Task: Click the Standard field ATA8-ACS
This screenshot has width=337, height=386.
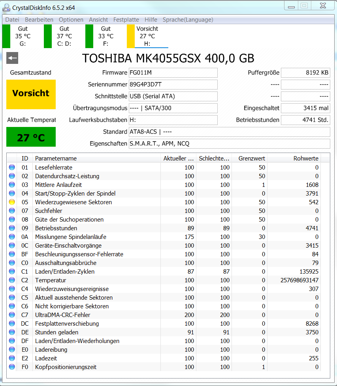Action: (230, 132)
